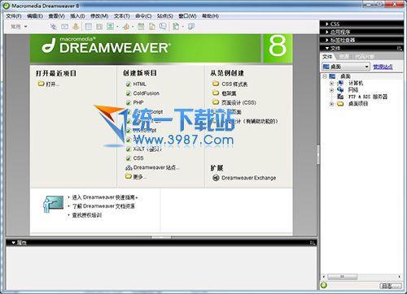Select 桌面项目 in the file tree
This screenshot has width=407, height=294.
pos(358,103)
